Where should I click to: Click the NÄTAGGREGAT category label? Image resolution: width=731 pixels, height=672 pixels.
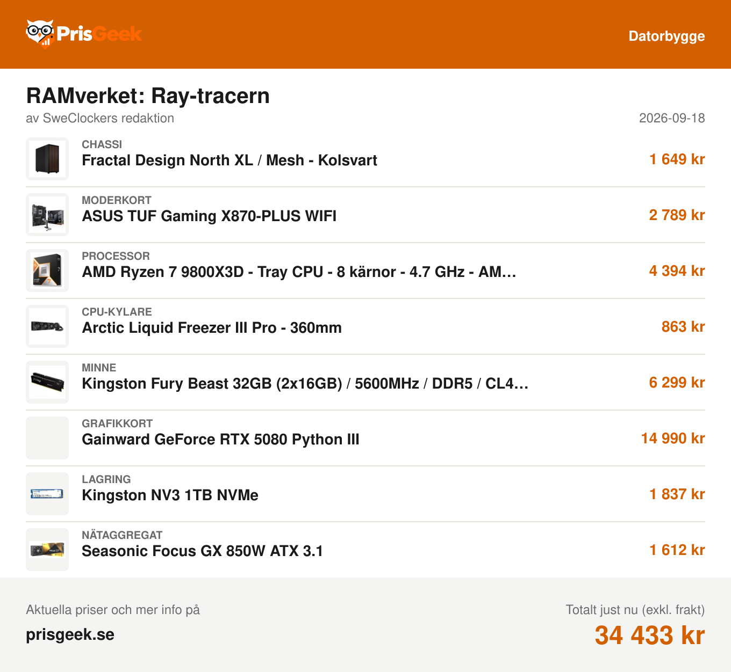[122, 535]
